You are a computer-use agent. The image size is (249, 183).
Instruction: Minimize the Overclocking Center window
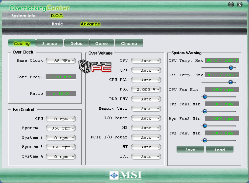[x=231, y=5]
